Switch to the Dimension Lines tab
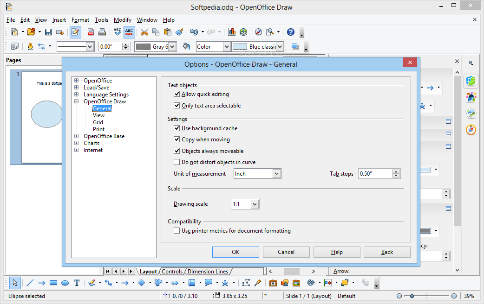This screenshot has height=304, width=484. [x=208, y=272]
